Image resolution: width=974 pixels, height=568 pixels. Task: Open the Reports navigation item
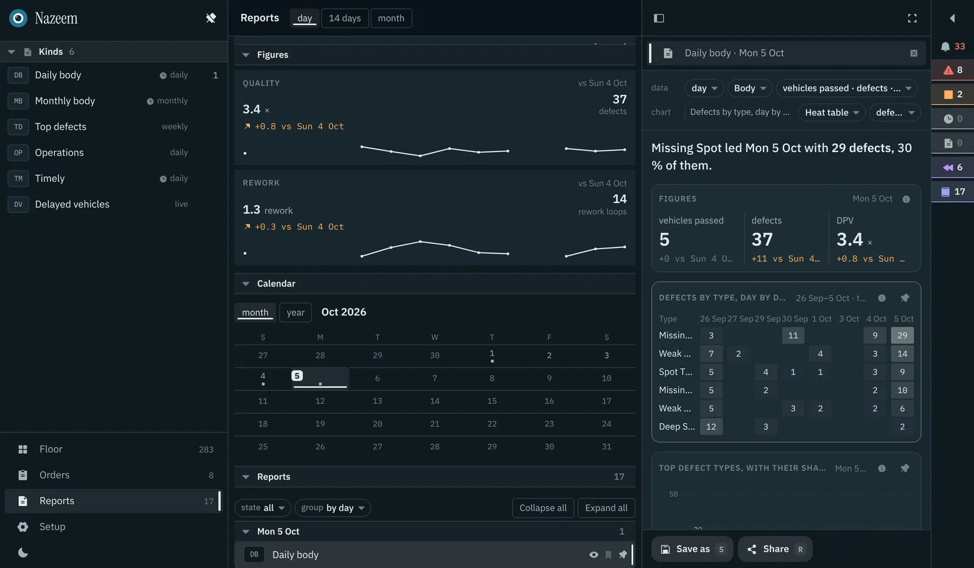point(113,501)
